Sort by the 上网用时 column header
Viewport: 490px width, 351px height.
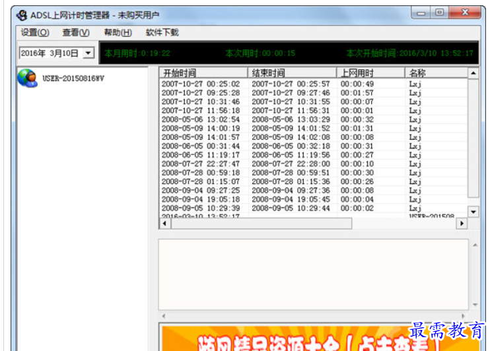370,73
